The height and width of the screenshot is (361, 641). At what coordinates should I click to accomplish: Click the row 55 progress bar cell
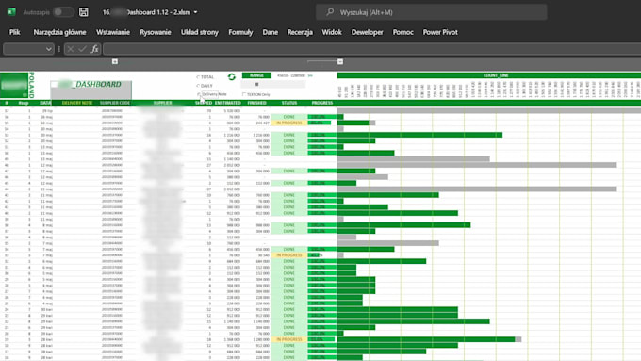coord(322,123)
